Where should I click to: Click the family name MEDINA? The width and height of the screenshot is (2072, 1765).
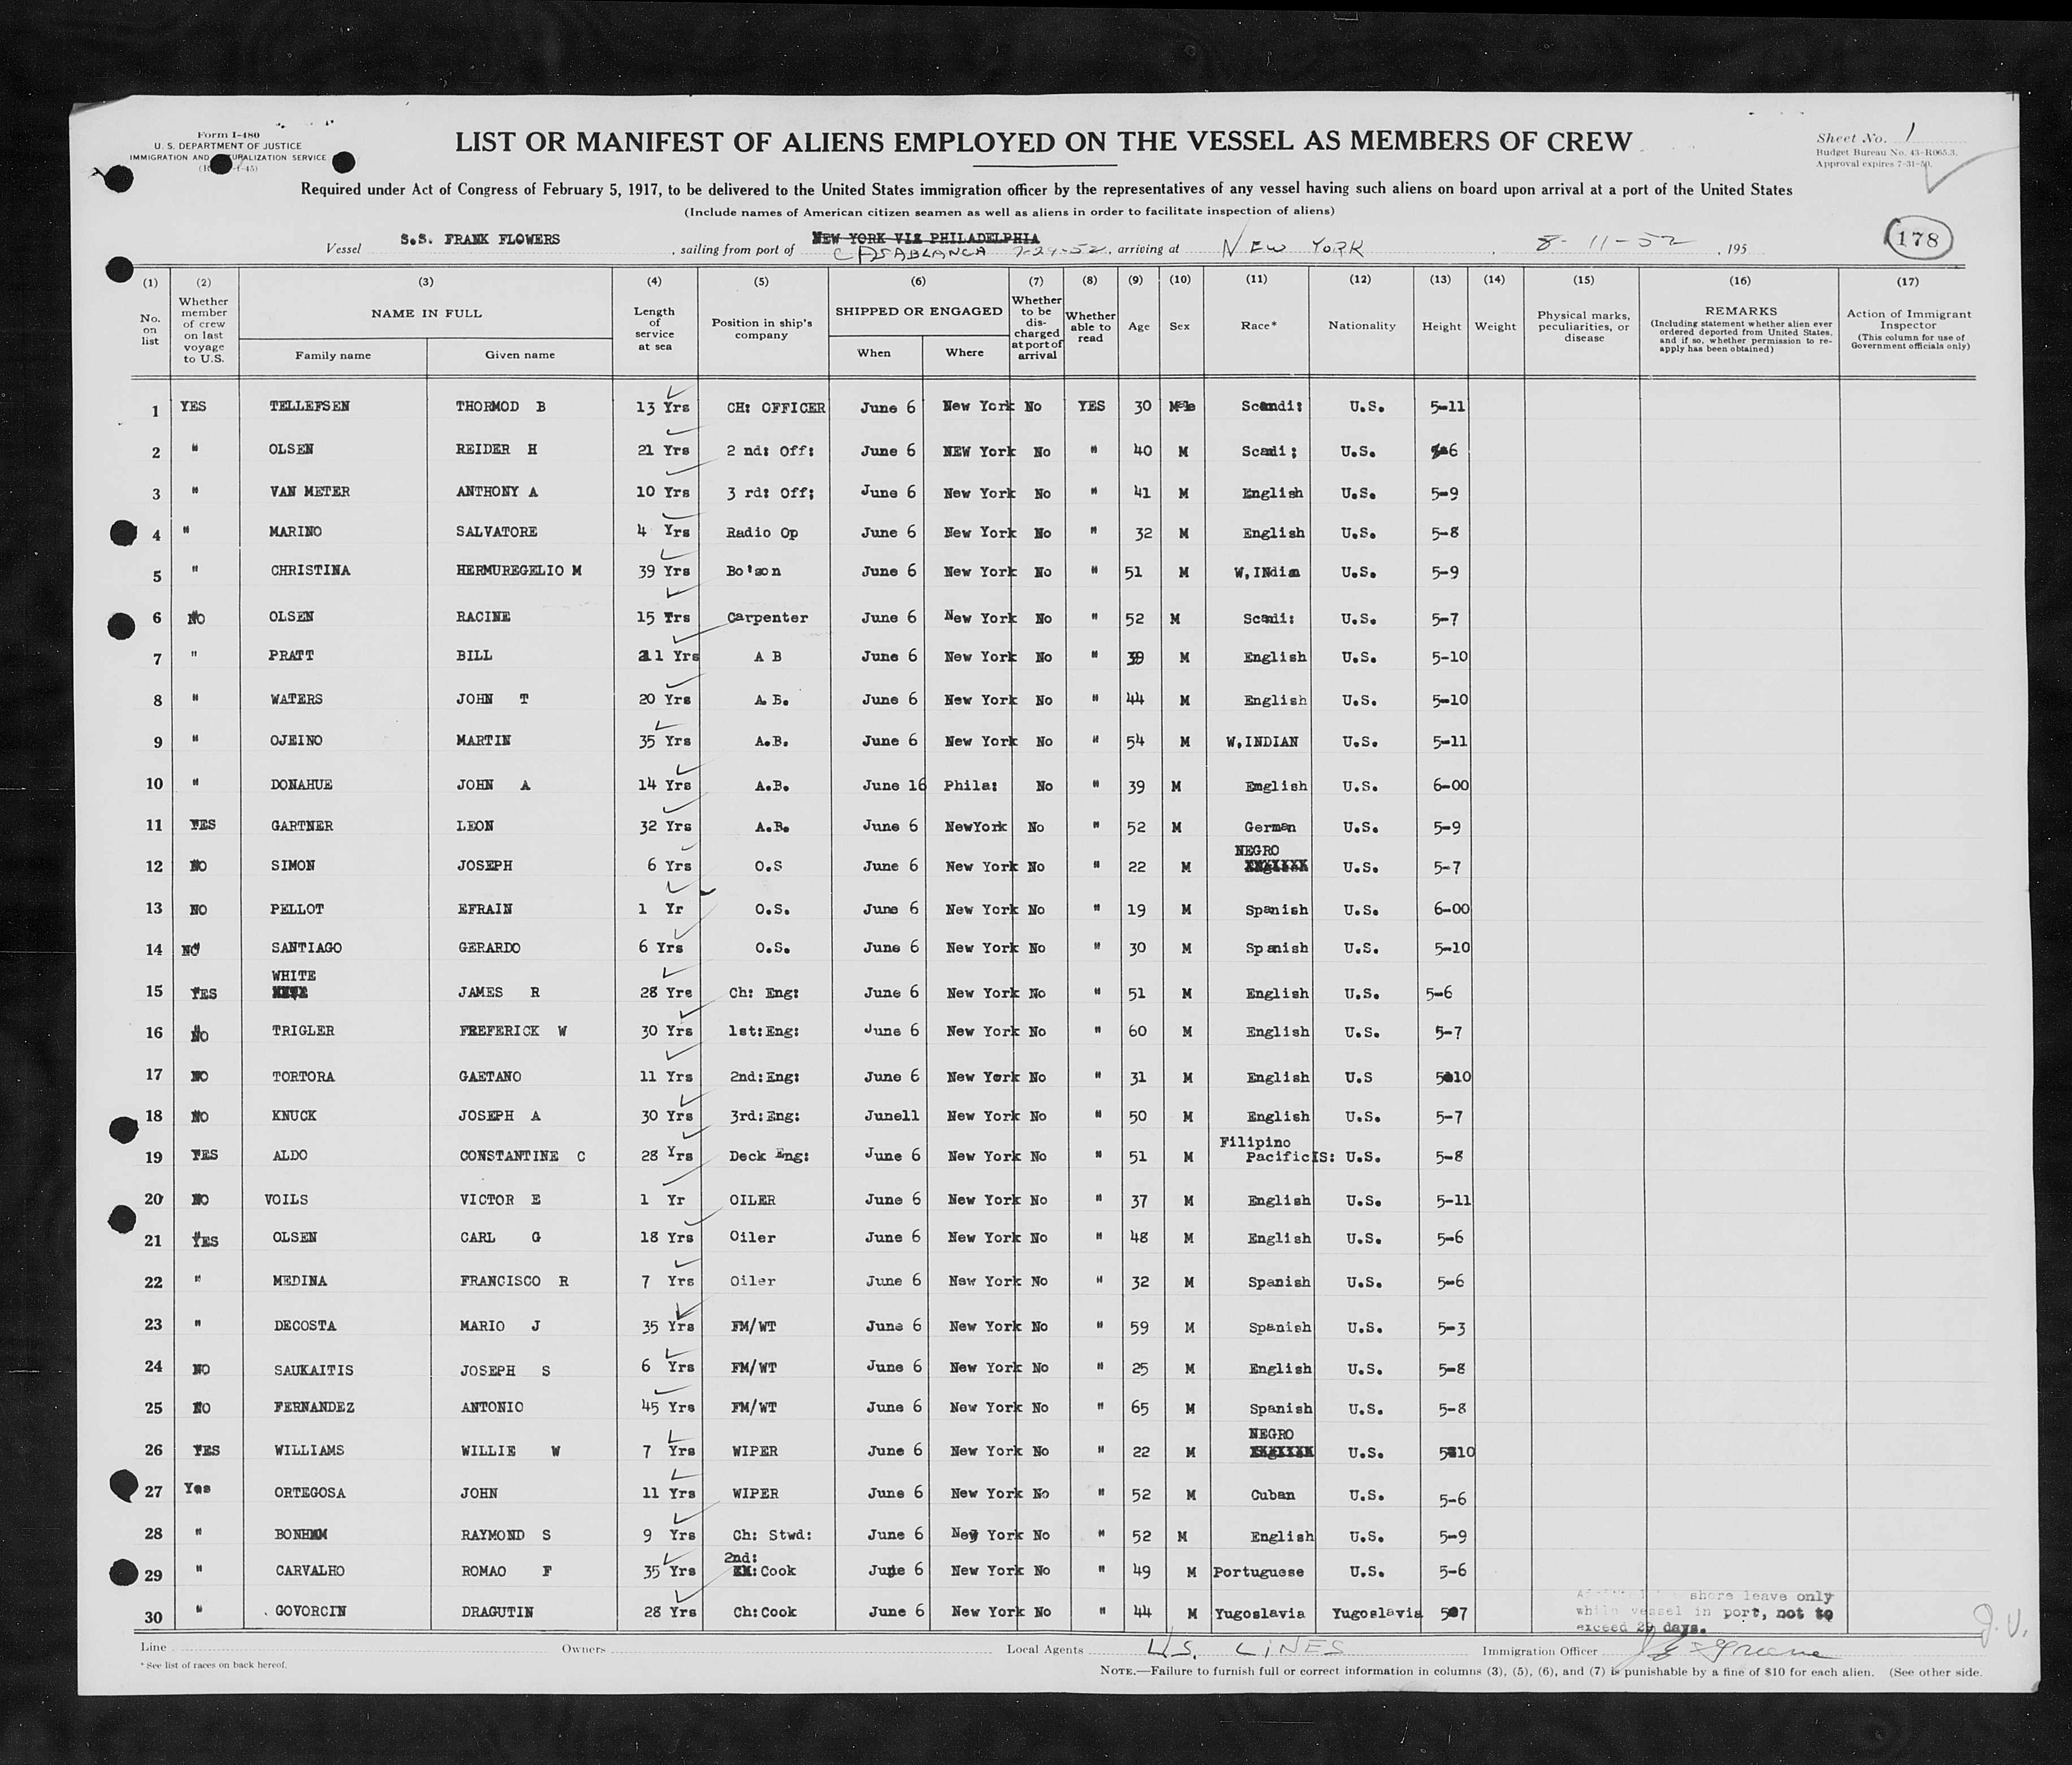point(301,1281)
